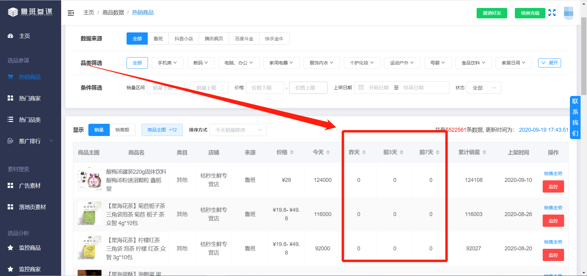Sort by 今天 column arrows
This screenshot has width=587, height=276.
(x=328, y=152)
